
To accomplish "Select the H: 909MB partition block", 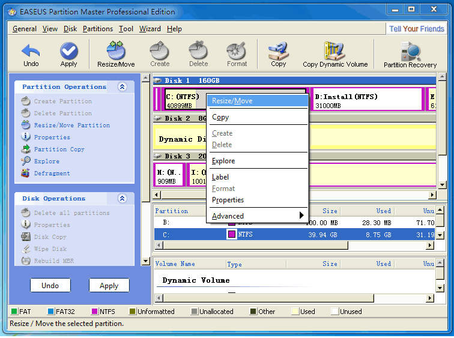I will (x=170, y=175).
